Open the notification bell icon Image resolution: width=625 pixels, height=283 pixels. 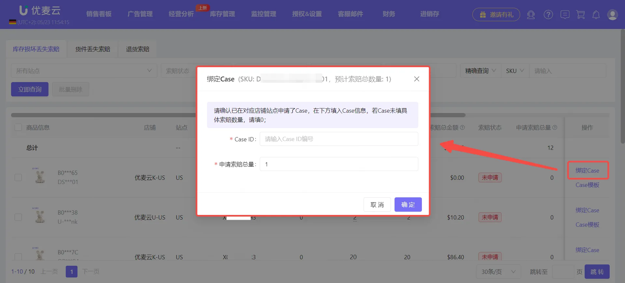coord(596,15)
